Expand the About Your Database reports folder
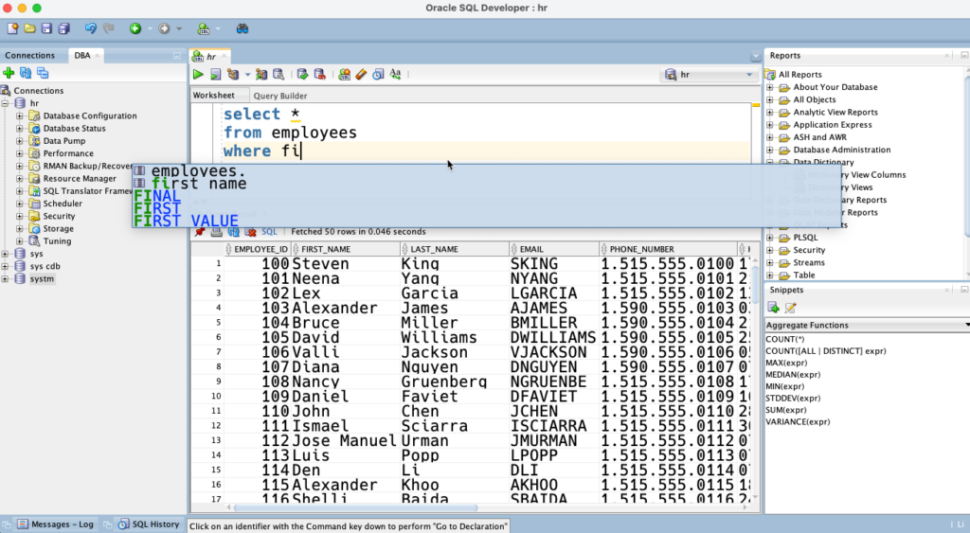This screenshot has height=533, width=970. [x=770, y=87]
